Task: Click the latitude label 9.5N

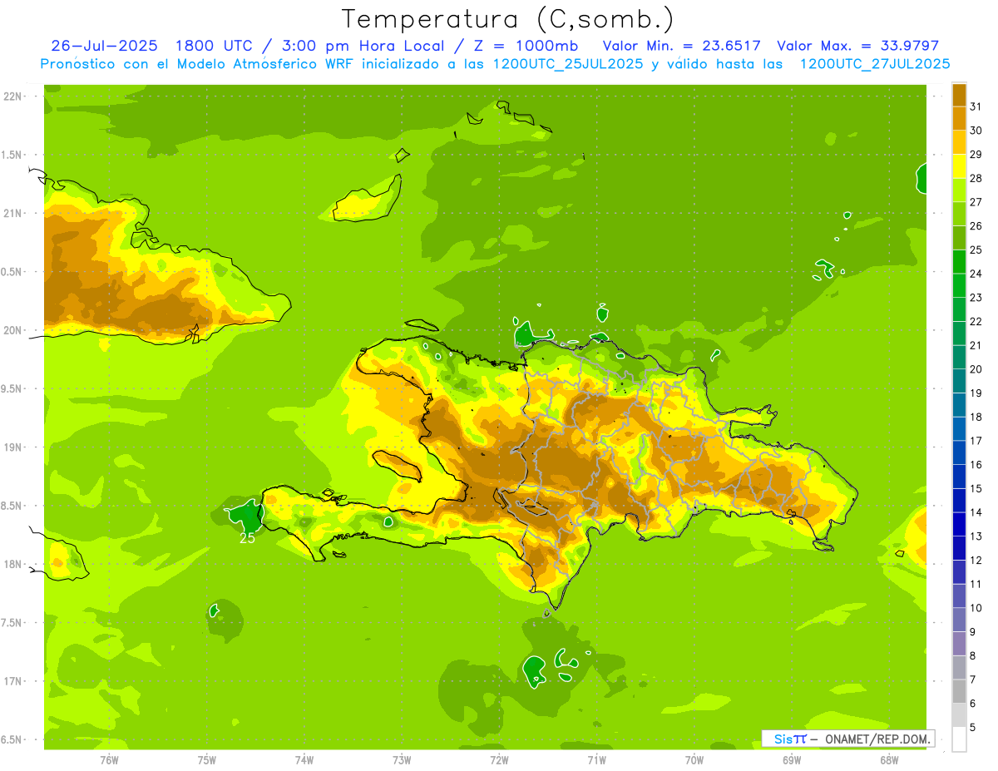Action: [x=12, y=388]
